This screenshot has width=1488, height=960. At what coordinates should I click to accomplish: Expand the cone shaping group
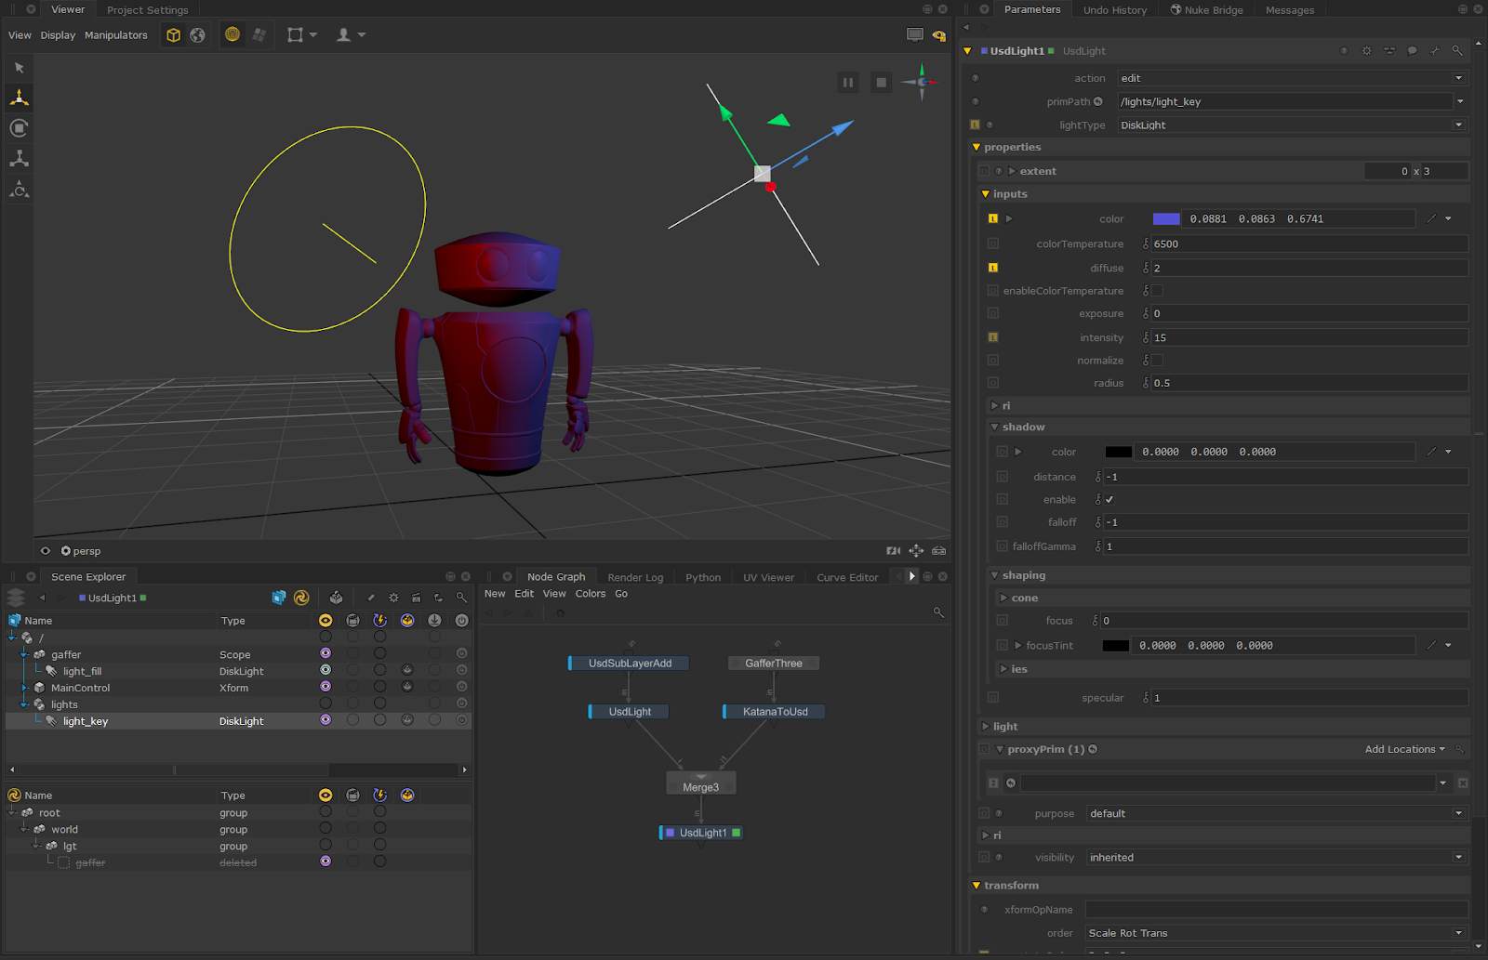(1003, 598)
